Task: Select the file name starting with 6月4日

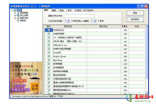Action: tap(69, 41)
